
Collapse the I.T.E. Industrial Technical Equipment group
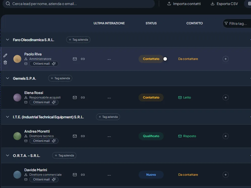click(x=7, y=117)
